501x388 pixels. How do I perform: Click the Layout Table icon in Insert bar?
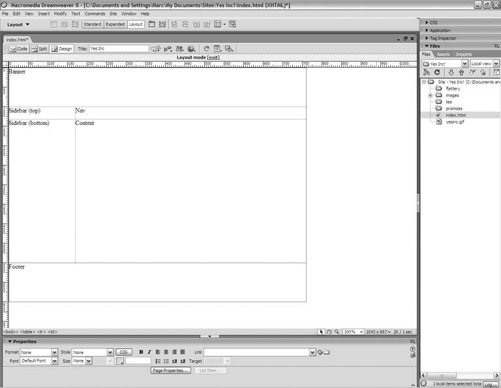pyautogui.click(x=152, y=24)
